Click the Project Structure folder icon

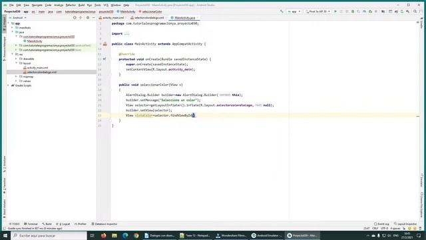(x=383, y=11)
